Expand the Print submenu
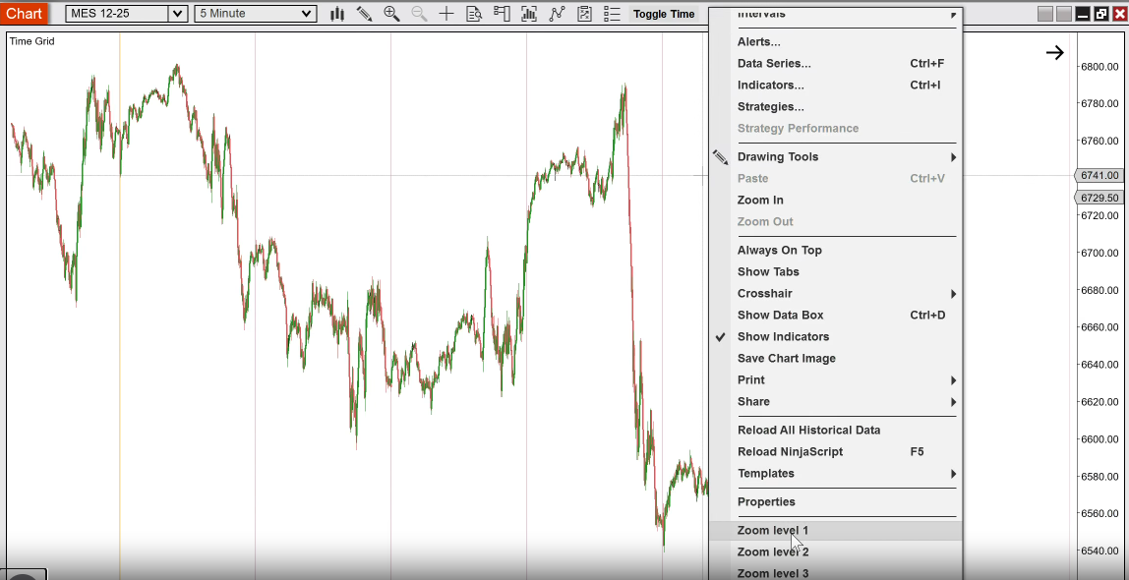The height and width of the screenshot is (580, 1129). [835, 380]
